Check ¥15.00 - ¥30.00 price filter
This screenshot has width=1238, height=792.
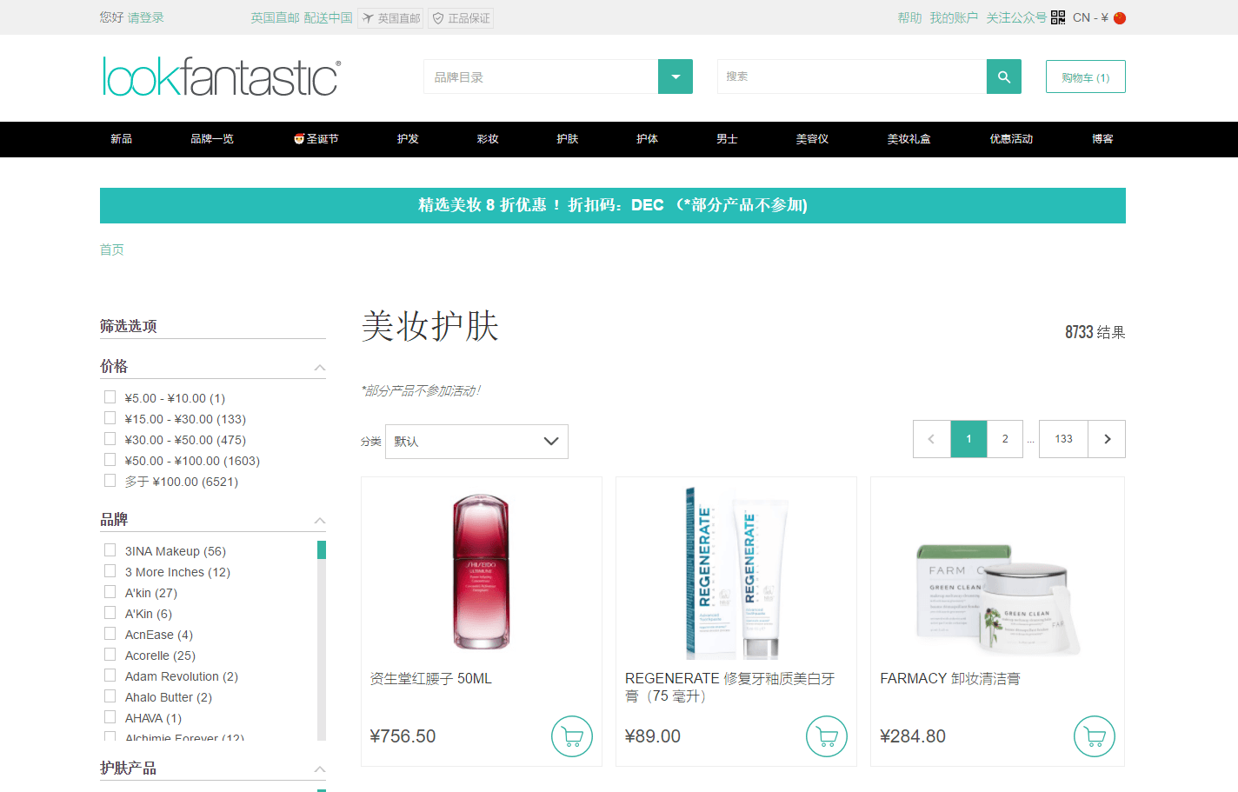pos(110,417)
